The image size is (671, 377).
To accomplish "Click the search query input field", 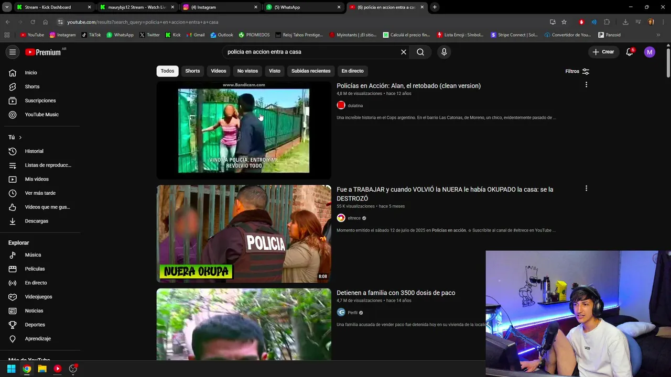I will pos(312,52).
